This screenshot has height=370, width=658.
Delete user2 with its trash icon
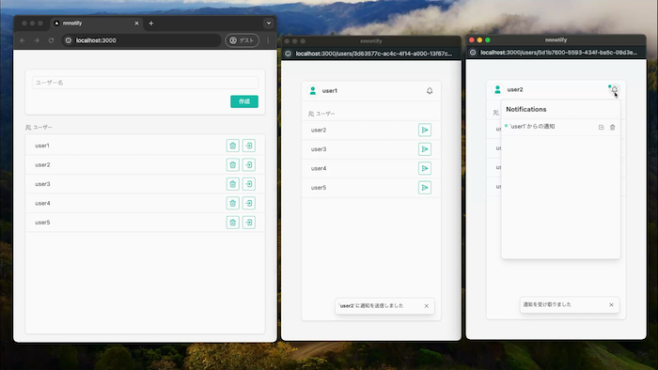click(233, 164)
